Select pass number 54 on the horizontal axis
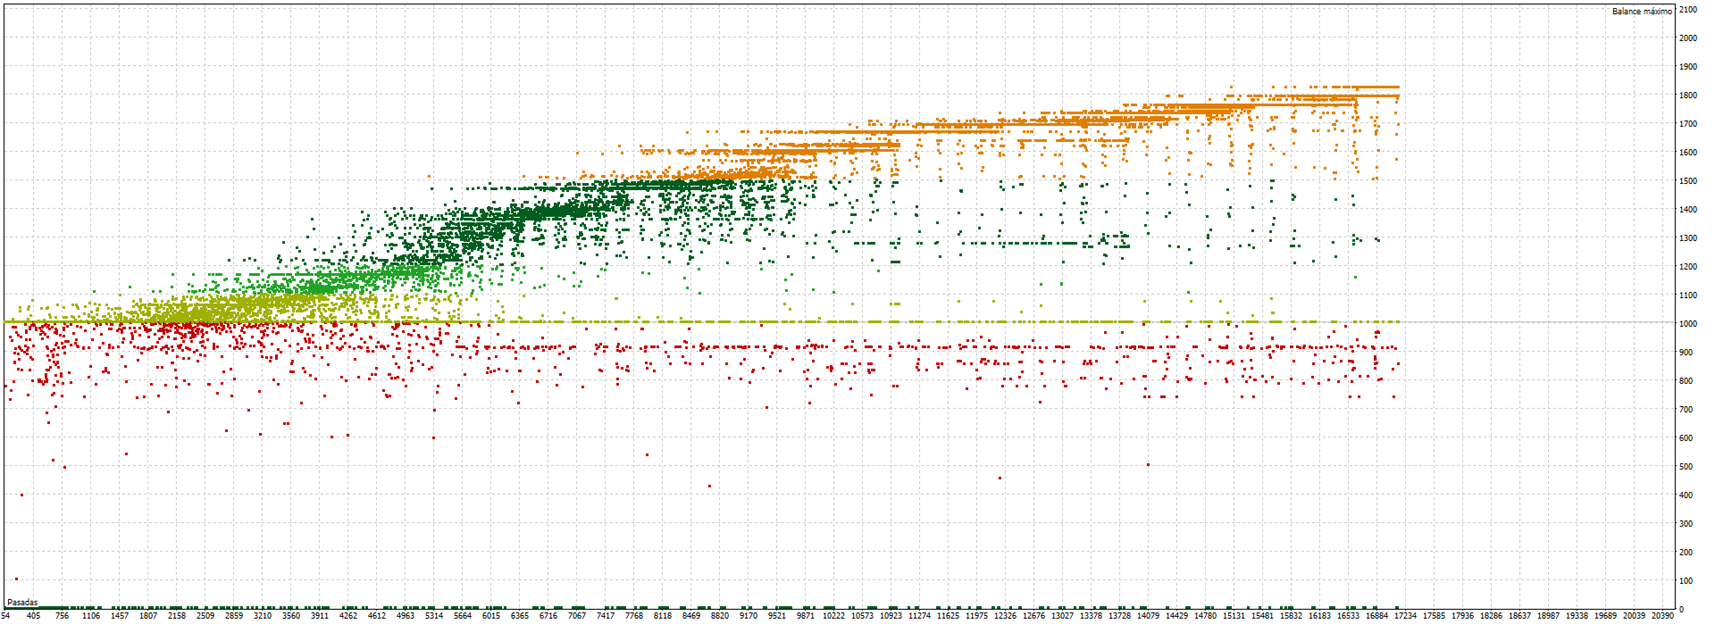 (6, 616)
